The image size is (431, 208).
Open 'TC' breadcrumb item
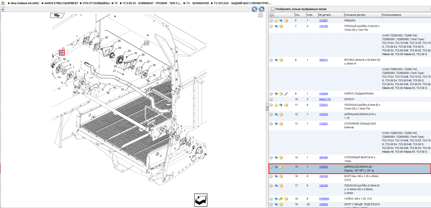tap(116, 3)
